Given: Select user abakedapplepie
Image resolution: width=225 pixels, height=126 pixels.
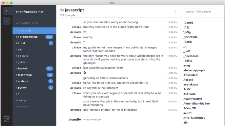Looking at the screenshot, I should pyautogui.click(x=194, y=70).
